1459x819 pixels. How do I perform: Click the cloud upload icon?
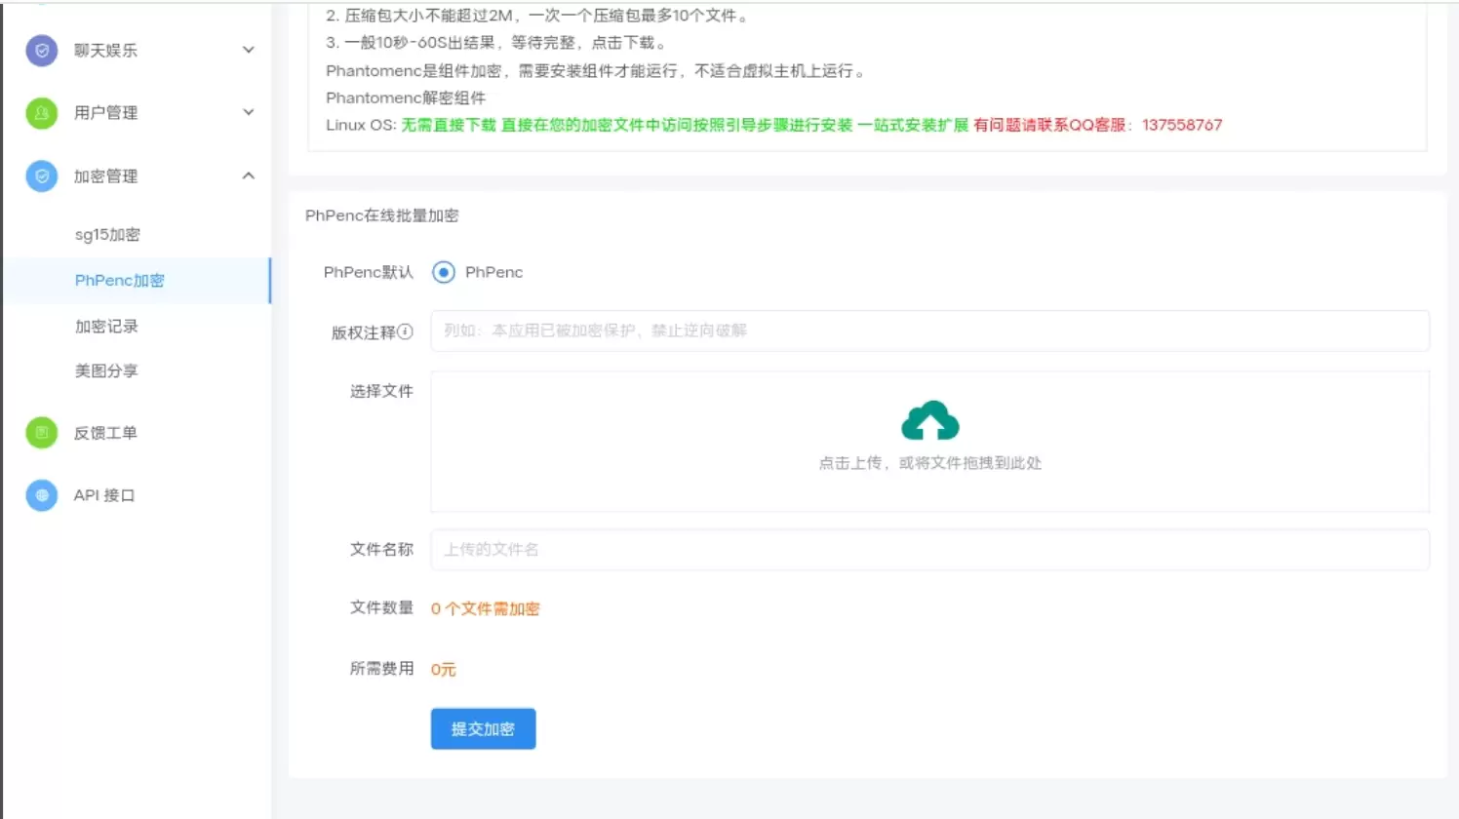[929, 421]
